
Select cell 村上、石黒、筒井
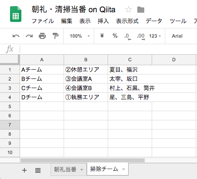(x=130, y=88)
